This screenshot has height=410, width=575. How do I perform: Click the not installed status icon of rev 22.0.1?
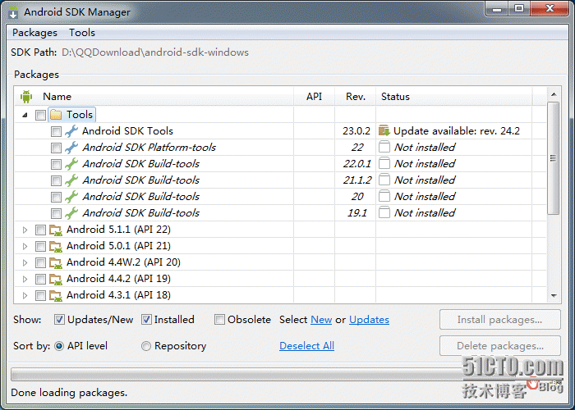(384, 164)
